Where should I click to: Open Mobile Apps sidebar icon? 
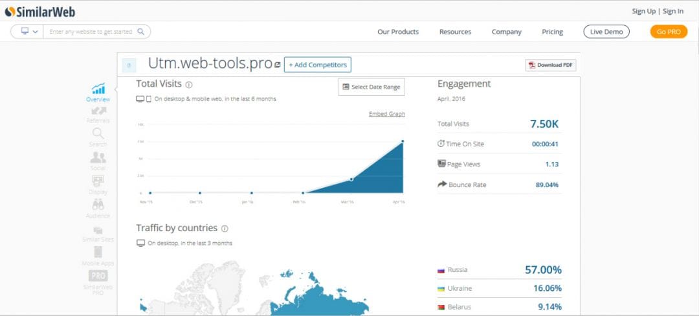98,253
